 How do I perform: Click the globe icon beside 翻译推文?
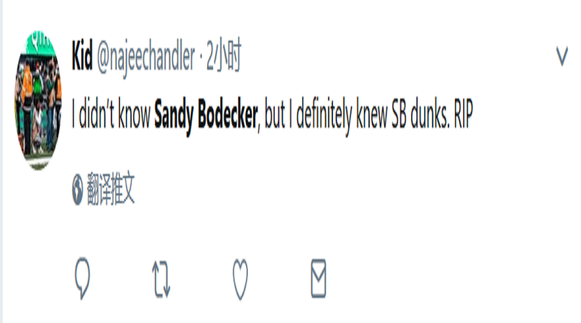[x=77, y=189]
